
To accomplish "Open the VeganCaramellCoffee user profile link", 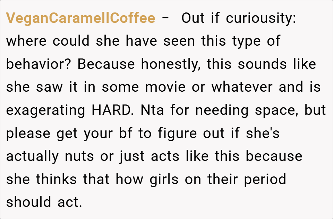I will 80,18.
